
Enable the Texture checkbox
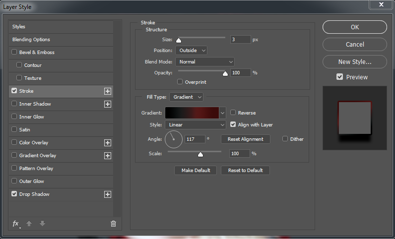pyautogui.click(x=19, y=78)
